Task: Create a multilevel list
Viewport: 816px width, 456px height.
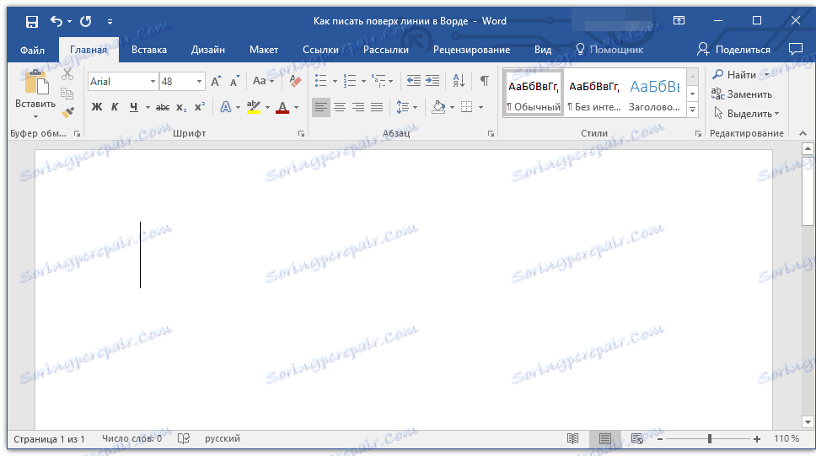Action: [378, 81]
